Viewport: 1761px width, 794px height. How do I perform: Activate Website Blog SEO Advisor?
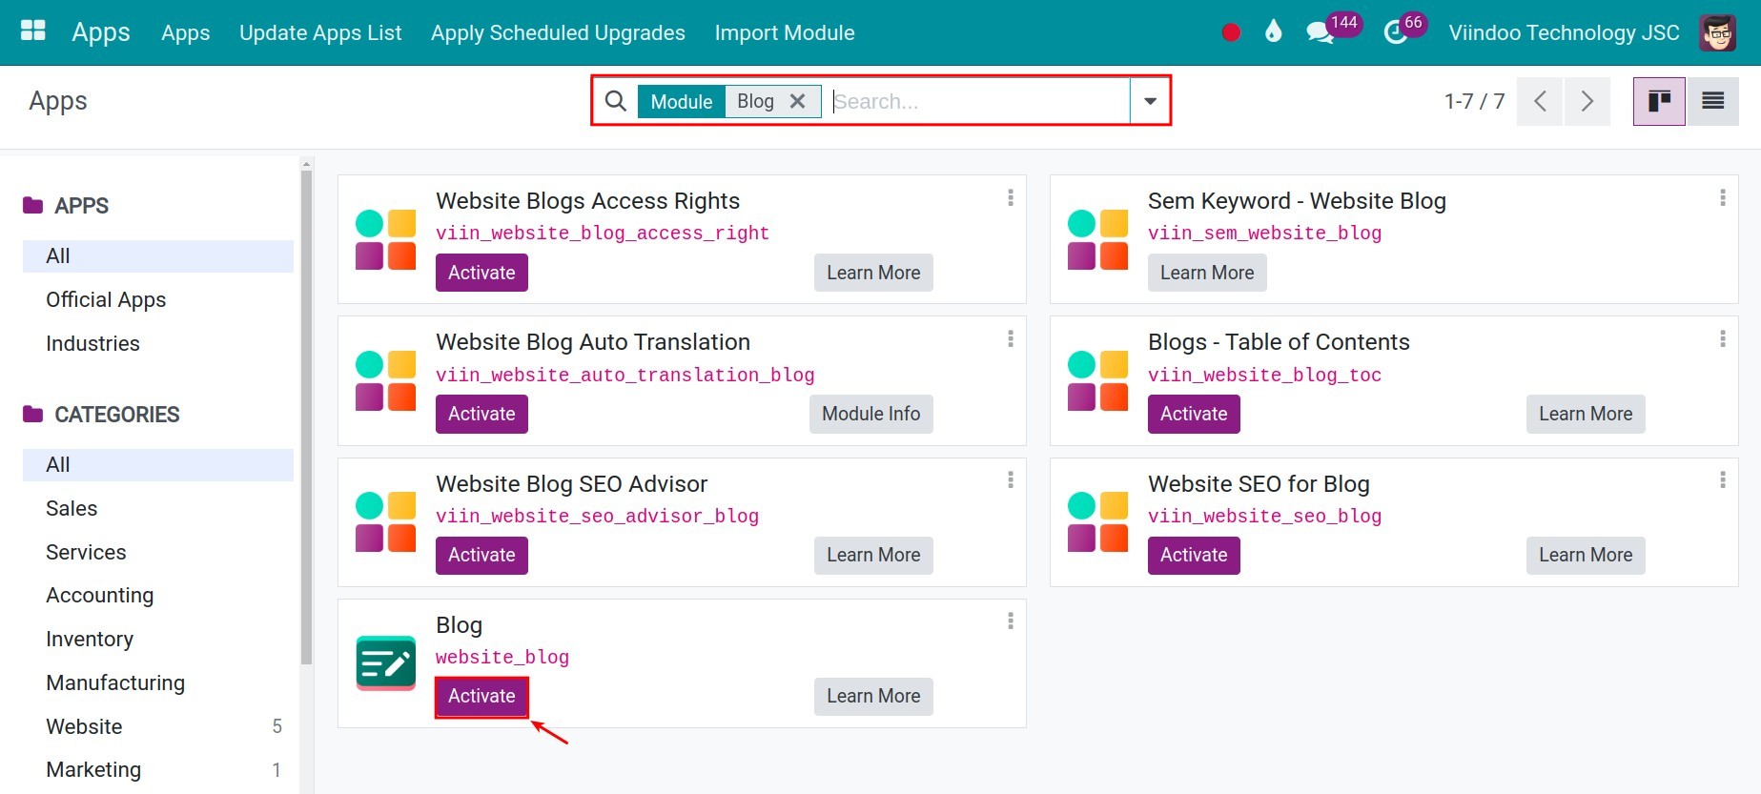(481, 555)
